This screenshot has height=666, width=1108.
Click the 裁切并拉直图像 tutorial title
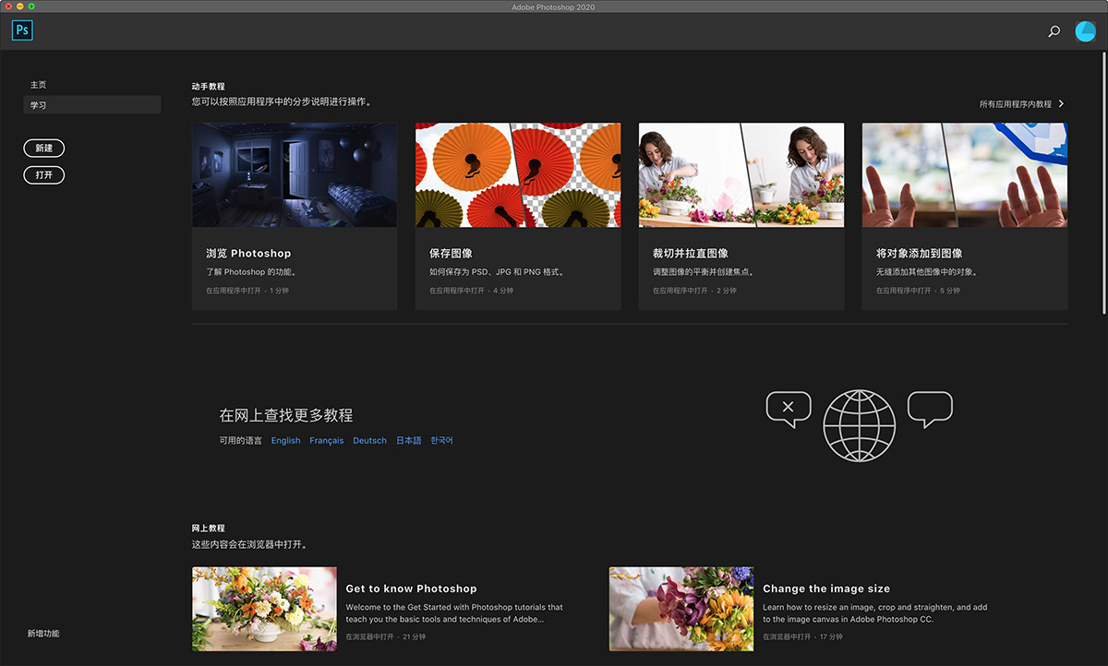[691, 254]
